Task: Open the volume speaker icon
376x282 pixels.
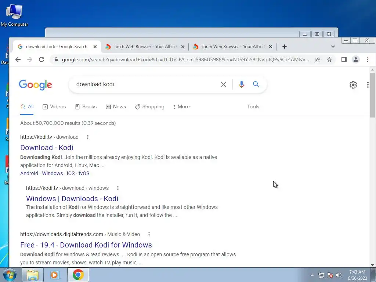Action: [x=339, y=275]
